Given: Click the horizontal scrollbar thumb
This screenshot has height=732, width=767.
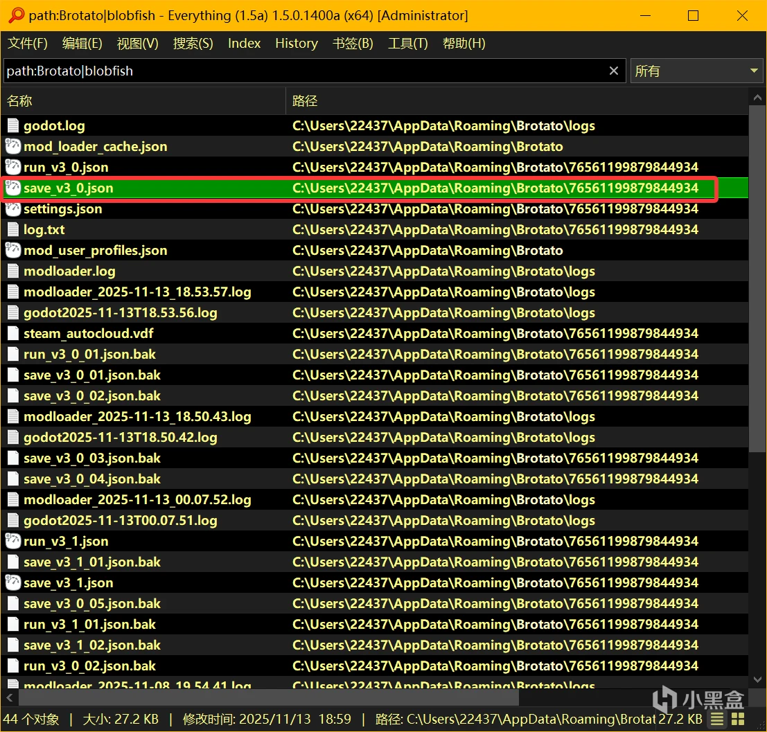Looking at the screenshot, I should 269,697.
